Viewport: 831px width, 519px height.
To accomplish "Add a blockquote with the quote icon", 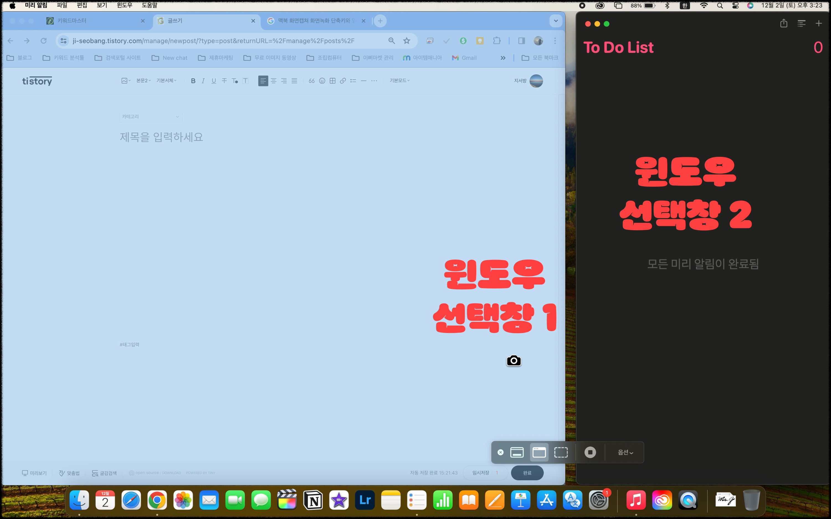I will tap(311, 81).
